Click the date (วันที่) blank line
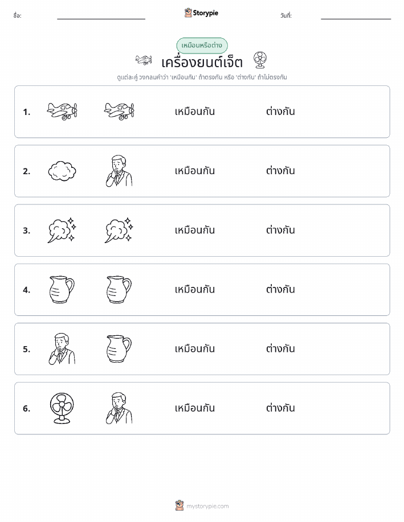Viewport: 404px width, 522px height. [x=356, y=19]
